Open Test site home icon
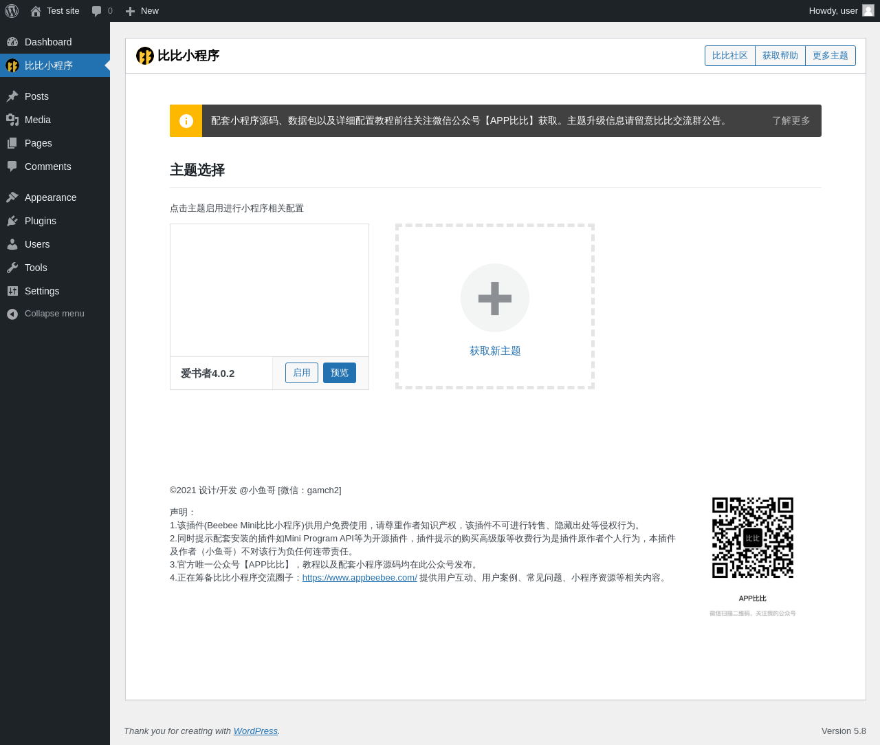The width and height of the screenshot is (880, 745). [36, 11]
